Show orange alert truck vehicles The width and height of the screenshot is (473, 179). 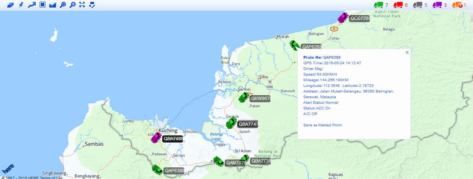(x=457, y=5)
